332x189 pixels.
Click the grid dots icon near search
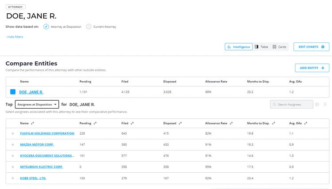click(325, 104)
